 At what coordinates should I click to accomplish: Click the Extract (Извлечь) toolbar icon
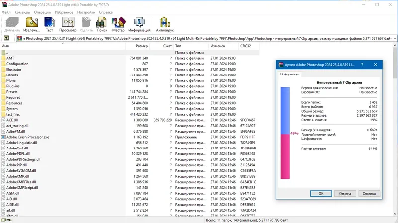[32, 24]
